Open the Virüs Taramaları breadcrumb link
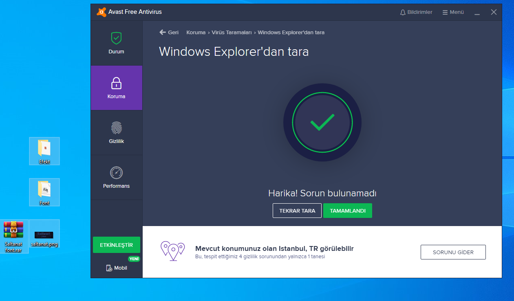Viewport: 514px width, 301px height. pyautogui.click(x=232, y=32)
